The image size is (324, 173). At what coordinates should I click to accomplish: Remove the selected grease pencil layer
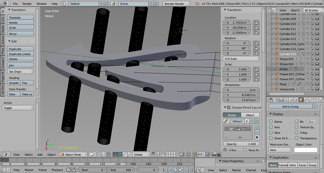click(257, 133)
